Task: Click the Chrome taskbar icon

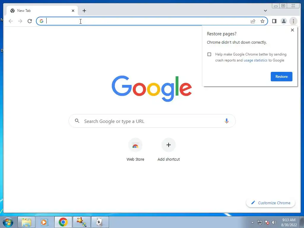Action: tap(63, 222)
